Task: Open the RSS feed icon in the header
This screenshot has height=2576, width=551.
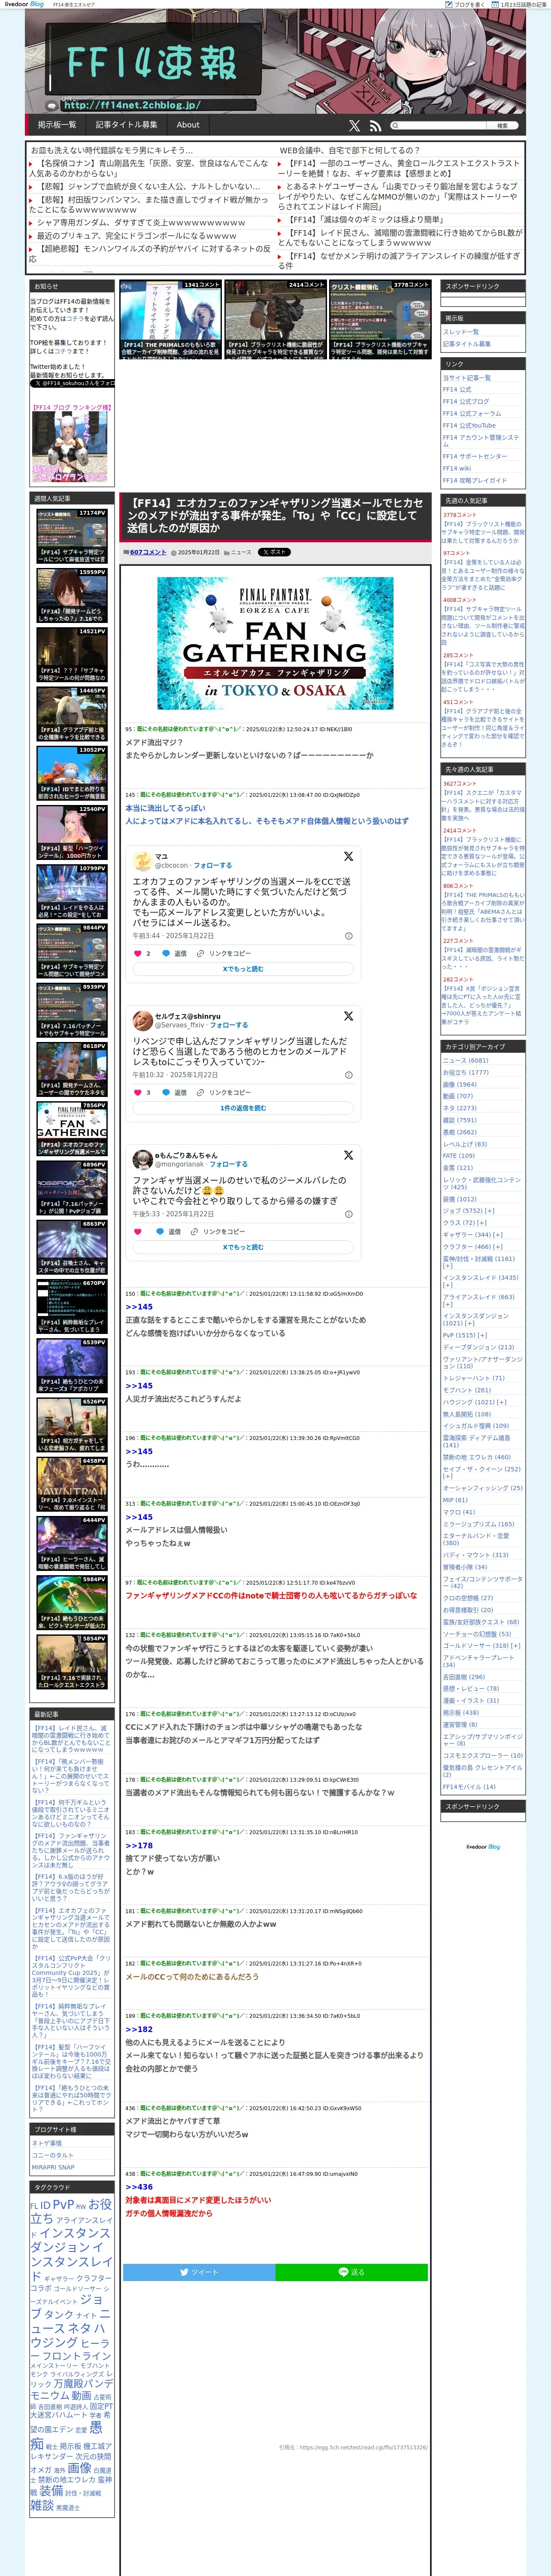Action: (375, 126)
